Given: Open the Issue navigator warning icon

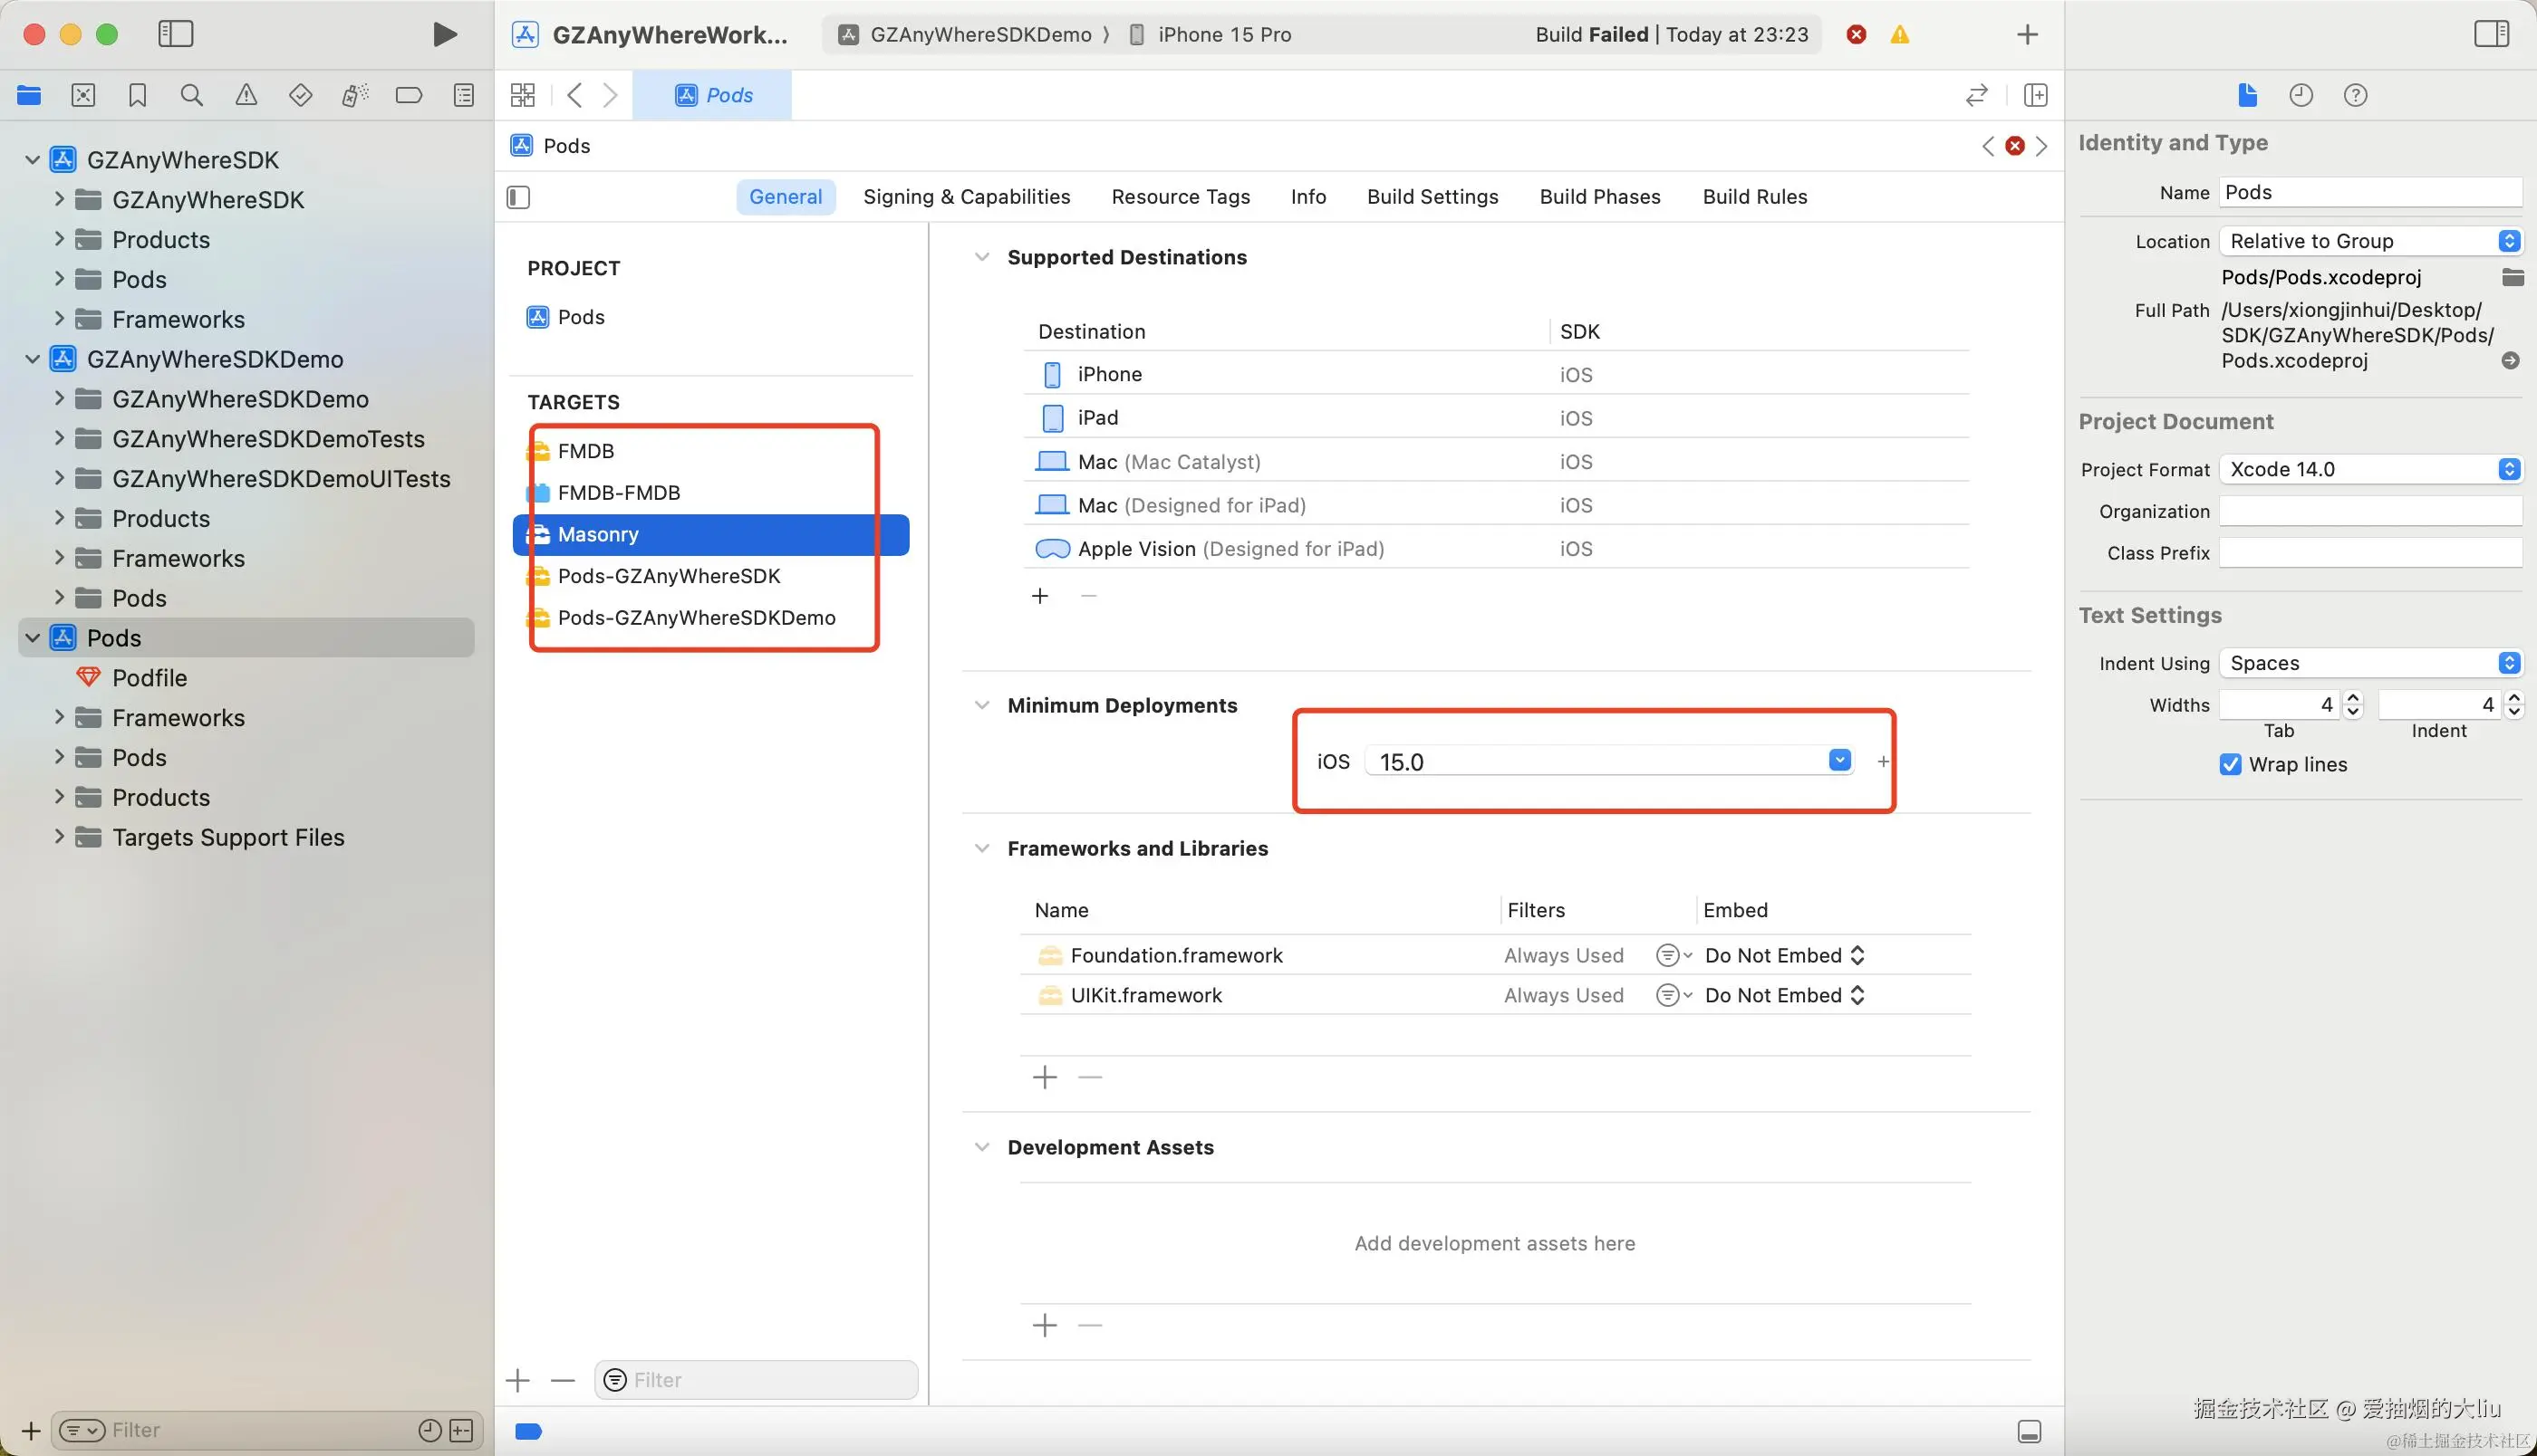Looking at the screenshot, I should (x=246, y=95).
